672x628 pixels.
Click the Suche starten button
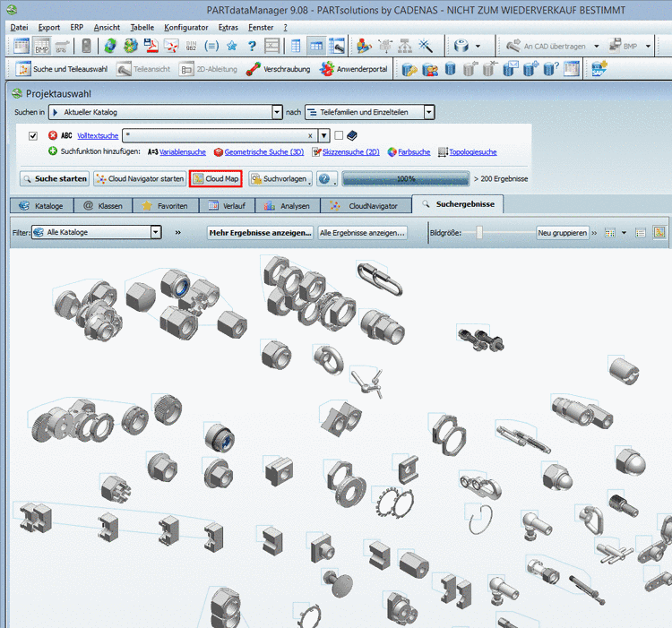click(x=55, y=178)
